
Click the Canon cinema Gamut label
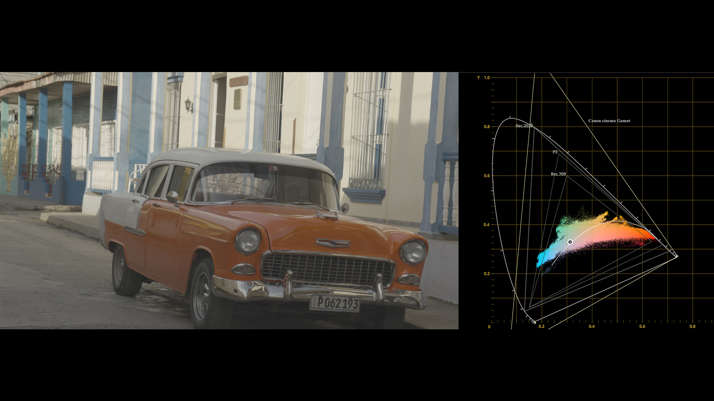click(x=609, y=121)
